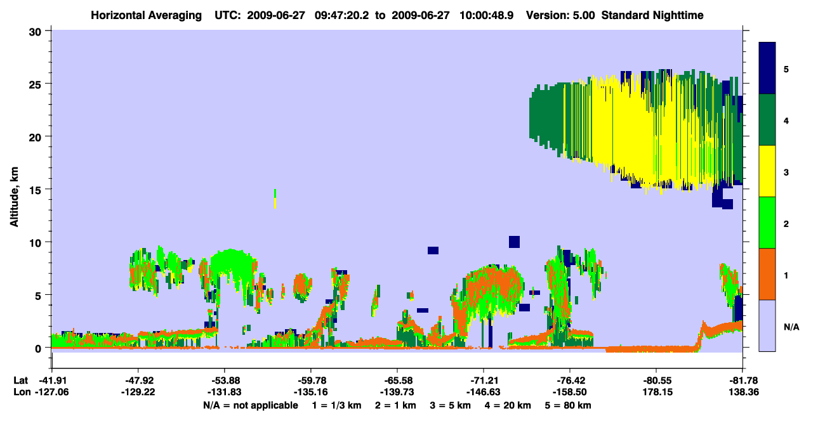825x423 pixels.
Task: Click latitude value -65.58
Action: tap(397, 381)
